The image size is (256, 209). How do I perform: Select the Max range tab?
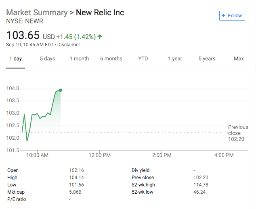point(239,59)
